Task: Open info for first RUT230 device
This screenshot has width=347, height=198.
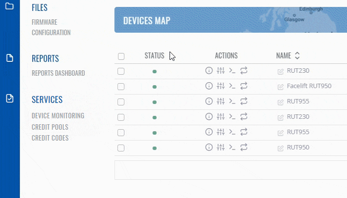Action: pos(209,71)
